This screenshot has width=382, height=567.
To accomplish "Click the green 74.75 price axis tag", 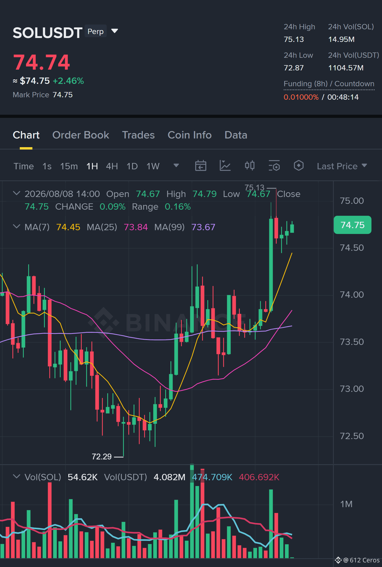I will tap(352, 225).
